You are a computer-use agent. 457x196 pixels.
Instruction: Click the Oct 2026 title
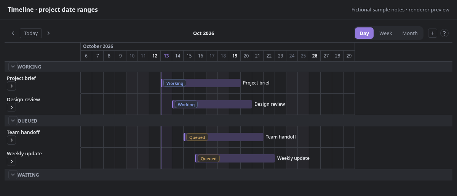204,33
